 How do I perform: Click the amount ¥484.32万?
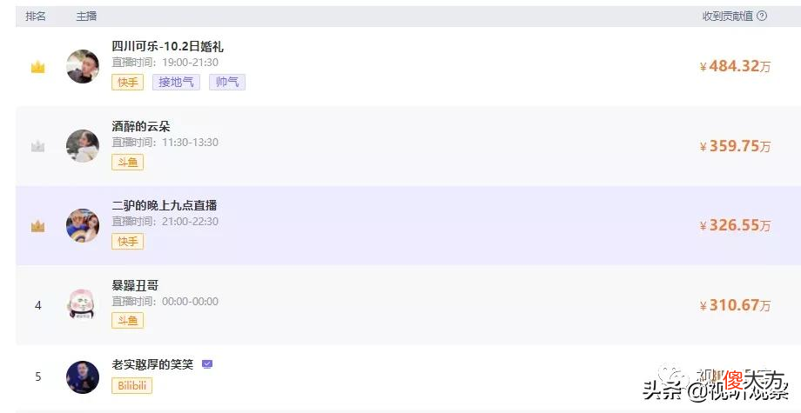[x=735, y=66]
